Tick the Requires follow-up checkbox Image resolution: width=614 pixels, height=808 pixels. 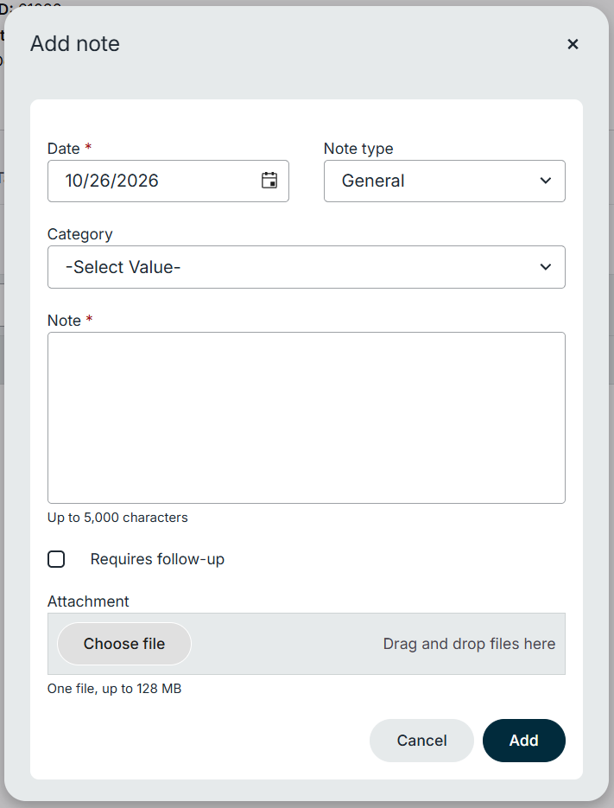pos(56,559)
